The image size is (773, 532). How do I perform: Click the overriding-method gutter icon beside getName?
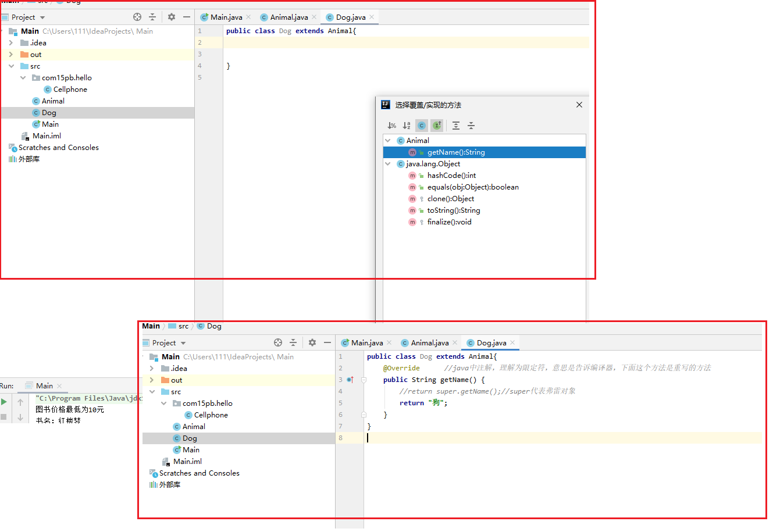(350, 380)
